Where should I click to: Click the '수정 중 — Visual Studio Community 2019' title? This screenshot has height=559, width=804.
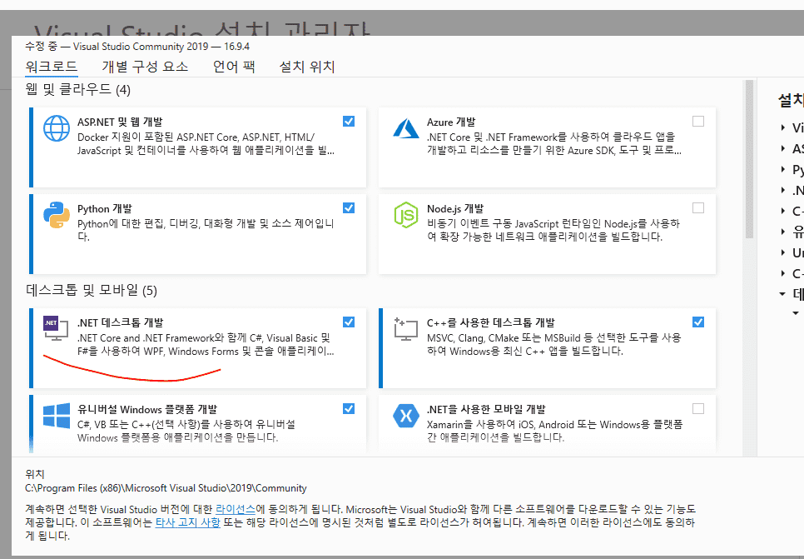[136, 47]
